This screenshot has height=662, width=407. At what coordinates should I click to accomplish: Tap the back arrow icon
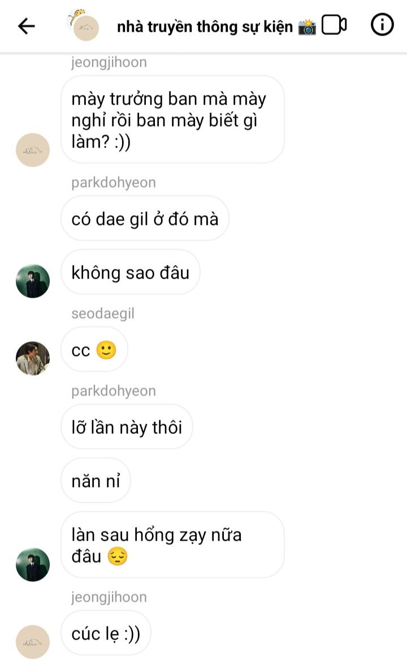26,26
